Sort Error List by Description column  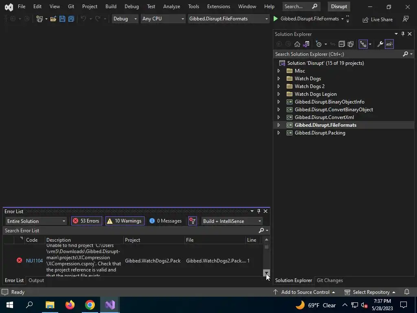click(84, 240)
